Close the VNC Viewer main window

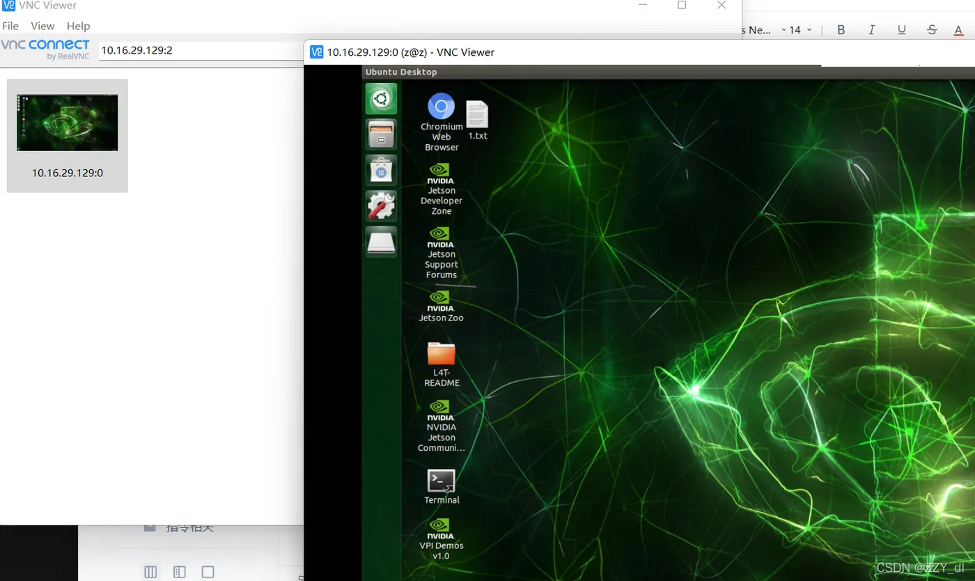point(721,6)
